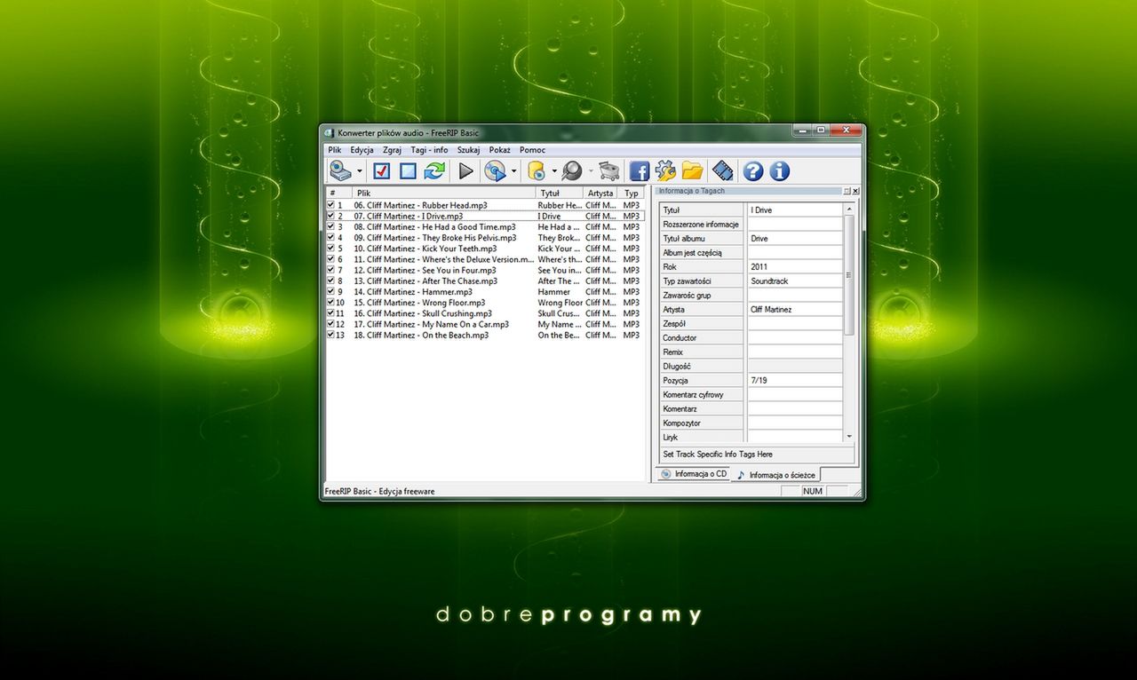Click the Rok field showing 2011
This screenshot has width=1137, height=680.
pos(795,266)
